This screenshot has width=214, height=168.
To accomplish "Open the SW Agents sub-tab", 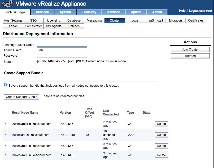I will point(54,26).
